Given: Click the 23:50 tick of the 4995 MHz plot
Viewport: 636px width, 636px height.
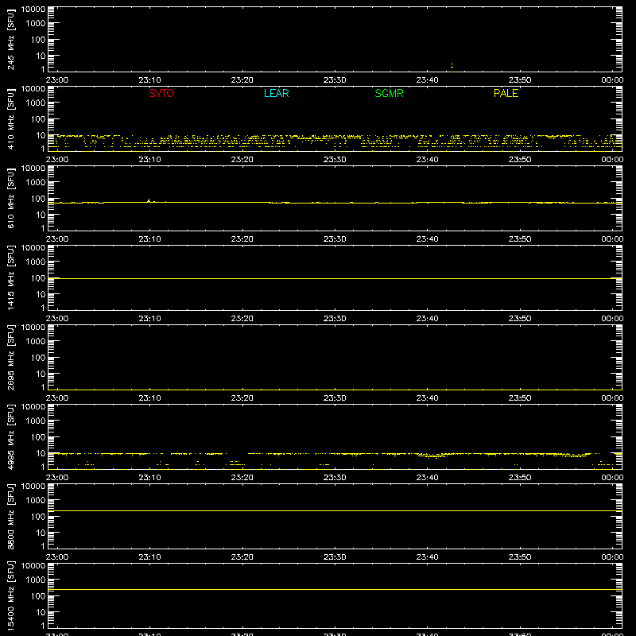Looking at the screenshot, I should pyautogui.click(x=520, y=478).
